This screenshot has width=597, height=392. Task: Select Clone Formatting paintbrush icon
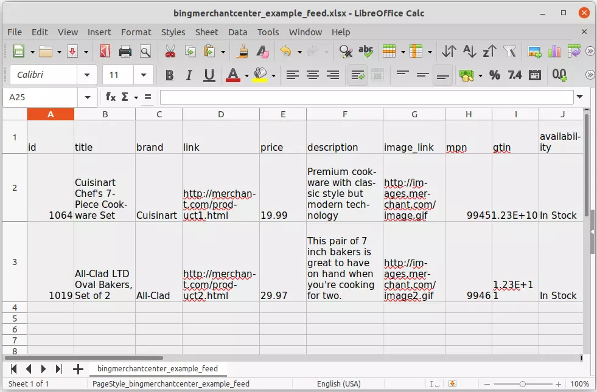point(242,51)
